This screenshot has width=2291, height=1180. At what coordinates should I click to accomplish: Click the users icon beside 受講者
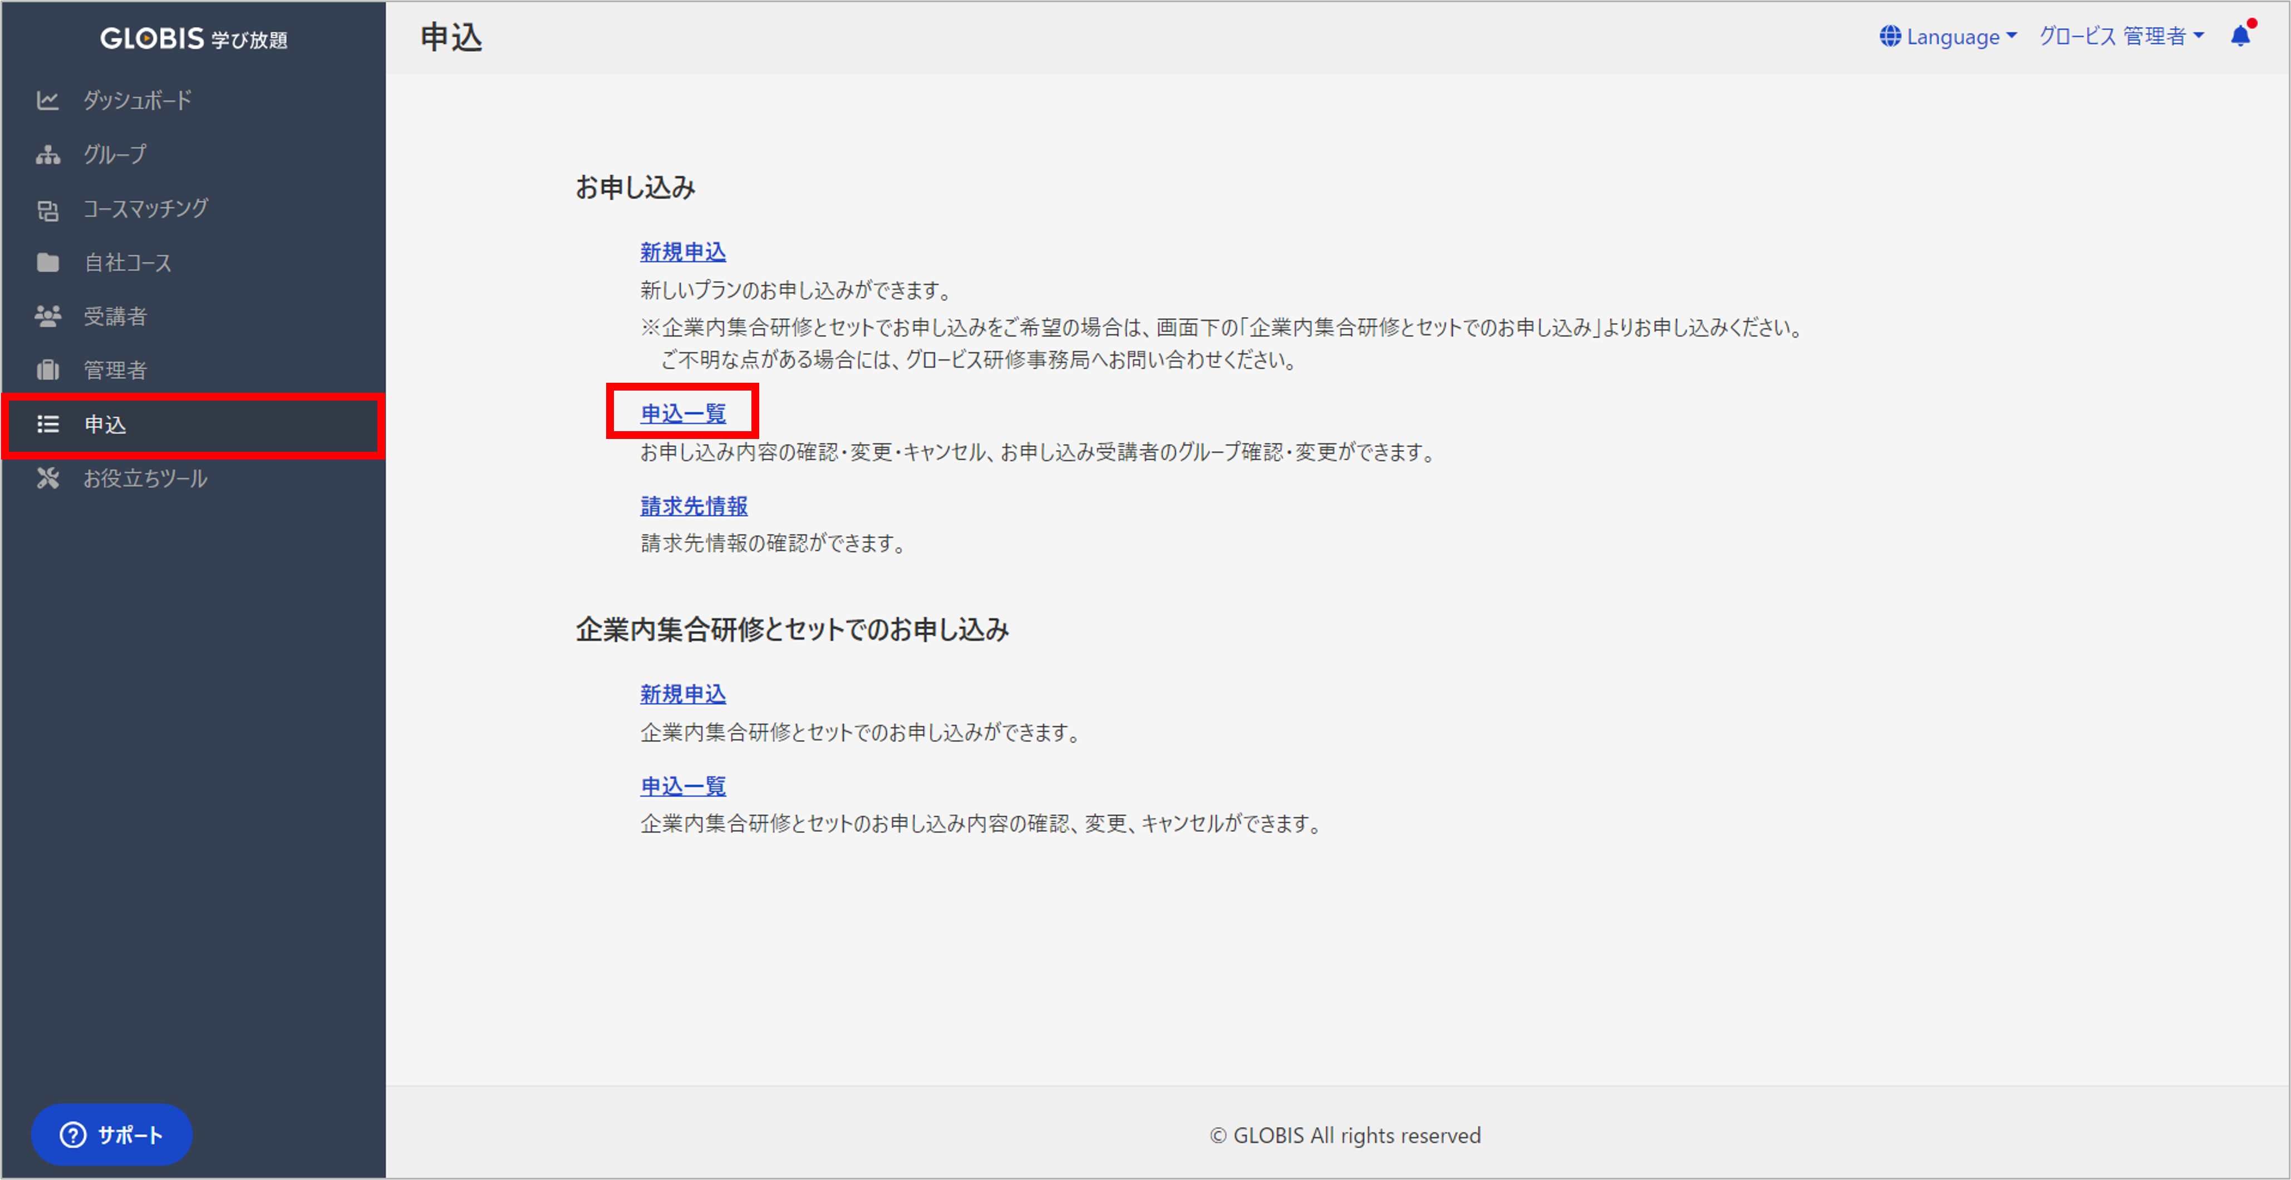click(48, 317)
